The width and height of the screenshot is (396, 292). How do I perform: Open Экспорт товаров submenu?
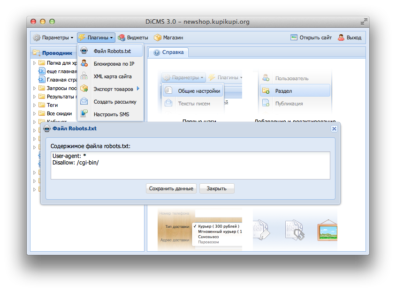(111, 89)
